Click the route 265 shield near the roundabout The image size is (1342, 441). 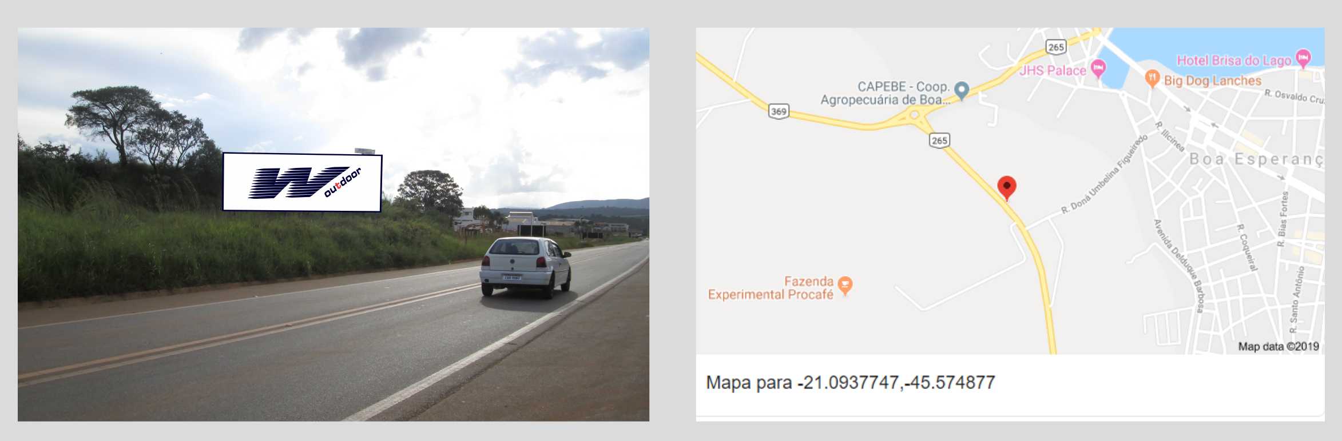939,140
